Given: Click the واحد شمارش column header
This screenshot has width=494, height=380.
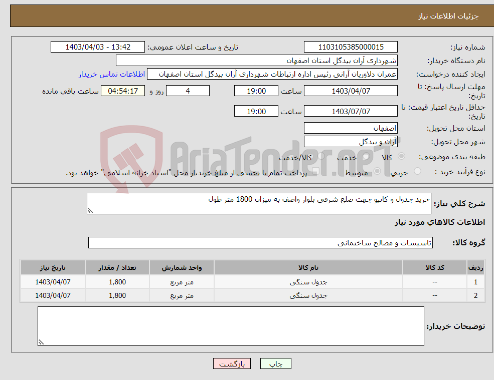Looking at the screenshot, I should 182,268.
